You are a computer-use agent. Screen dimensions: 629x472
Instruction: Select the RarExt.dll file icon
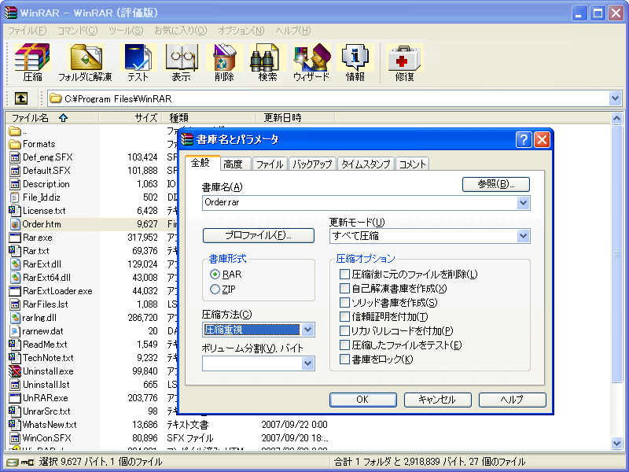point(15,264)
